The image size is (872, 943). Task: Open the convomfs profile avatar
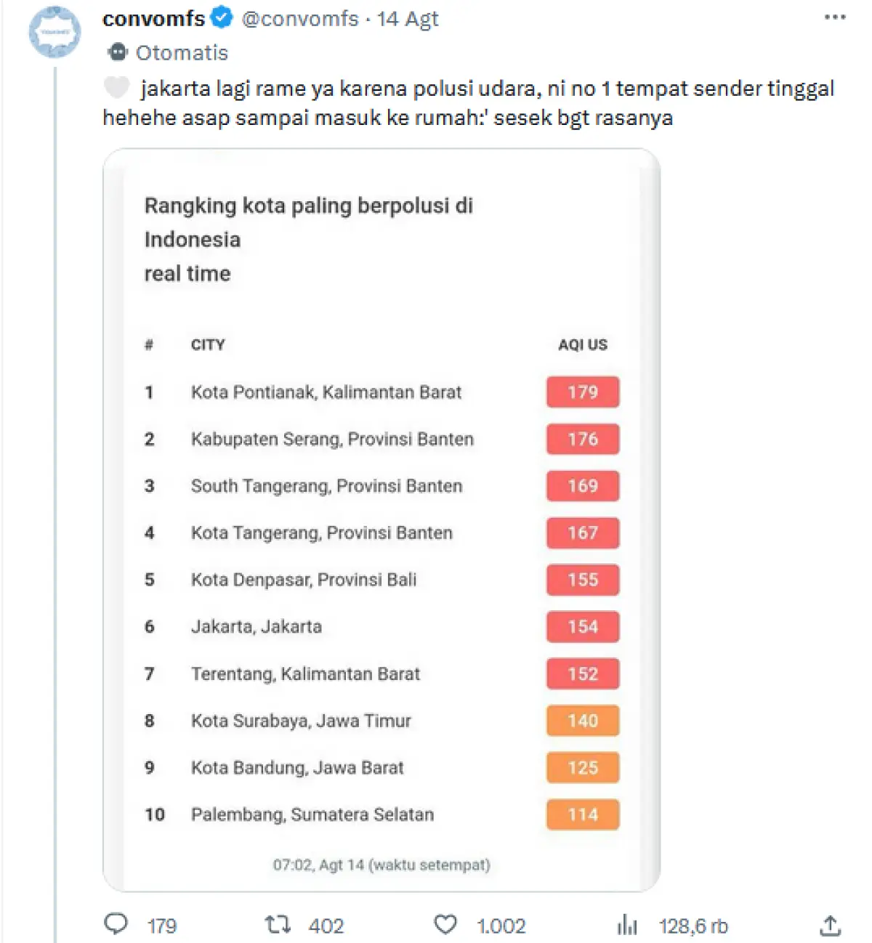(54, 32)
